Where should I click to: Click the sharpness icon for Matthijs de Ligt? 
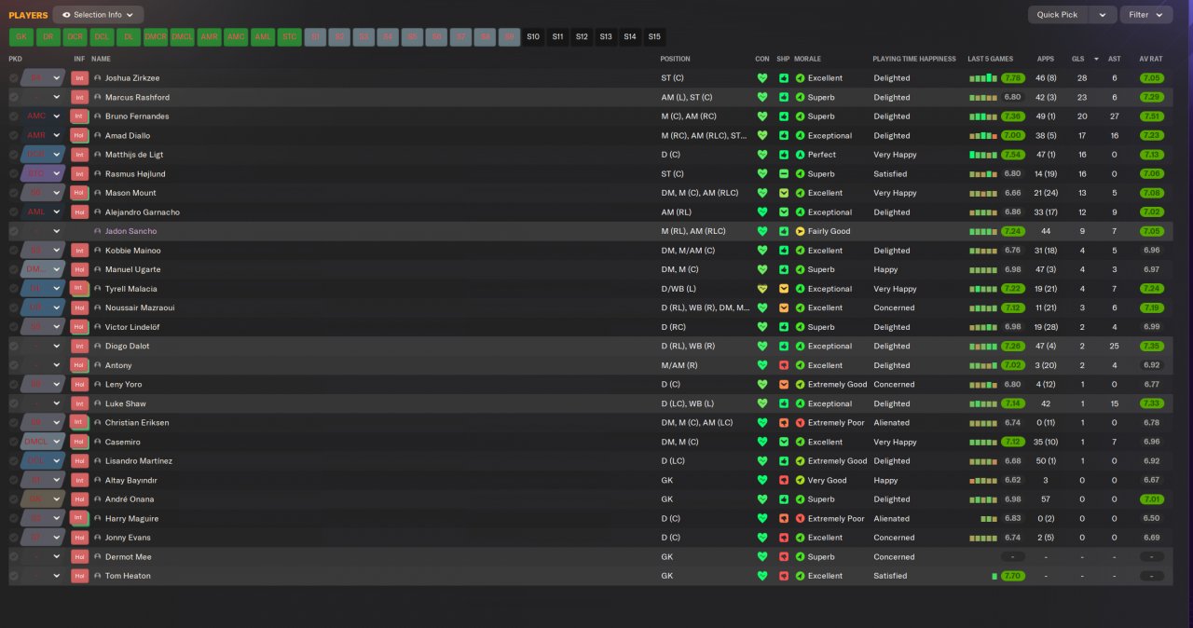pyautogui.click(x=784, y=155)
